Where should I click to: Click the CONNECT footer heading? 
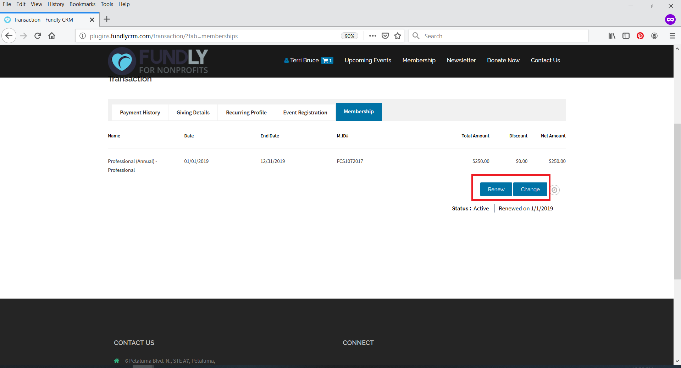(358, 343)
